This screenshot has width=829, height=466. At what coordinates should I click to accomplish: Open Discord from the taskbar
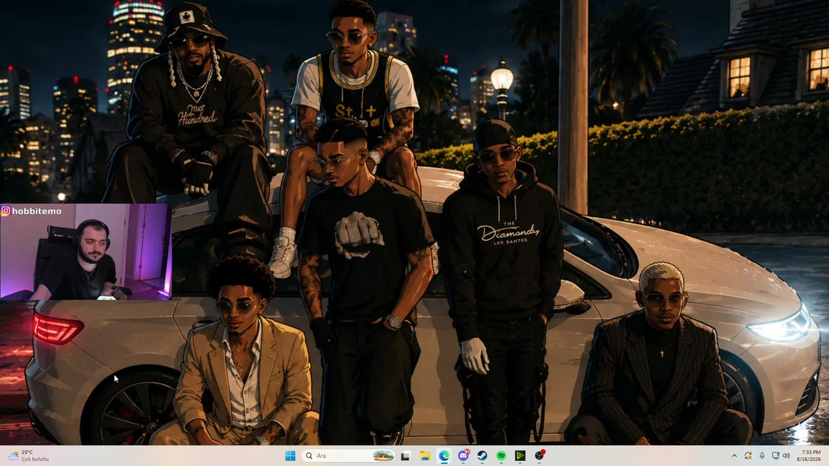coord(463,456)
